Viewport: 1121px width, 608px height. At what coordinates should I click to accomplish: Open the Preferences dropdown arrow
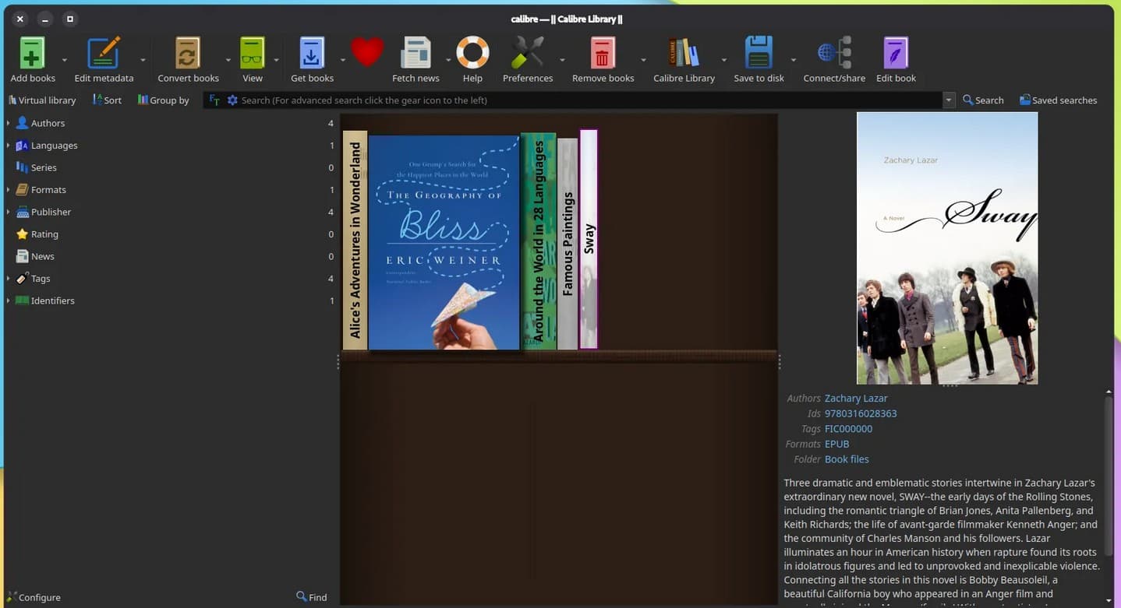562,59
